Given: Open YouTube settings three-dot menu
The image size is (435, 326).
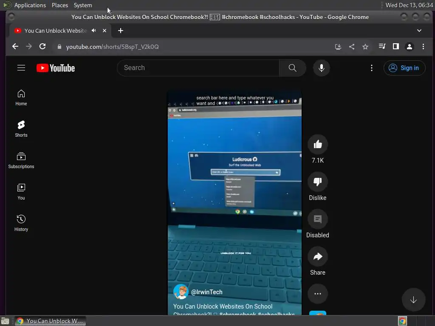Looking at the screenshot, I should [x=371, y=68].
